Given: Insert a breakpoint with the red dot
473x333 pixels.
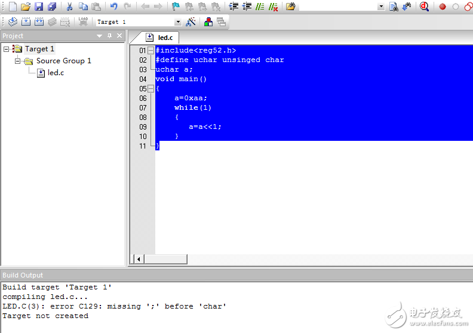Looking at the screenshot, I should click(x=443, y=7).
